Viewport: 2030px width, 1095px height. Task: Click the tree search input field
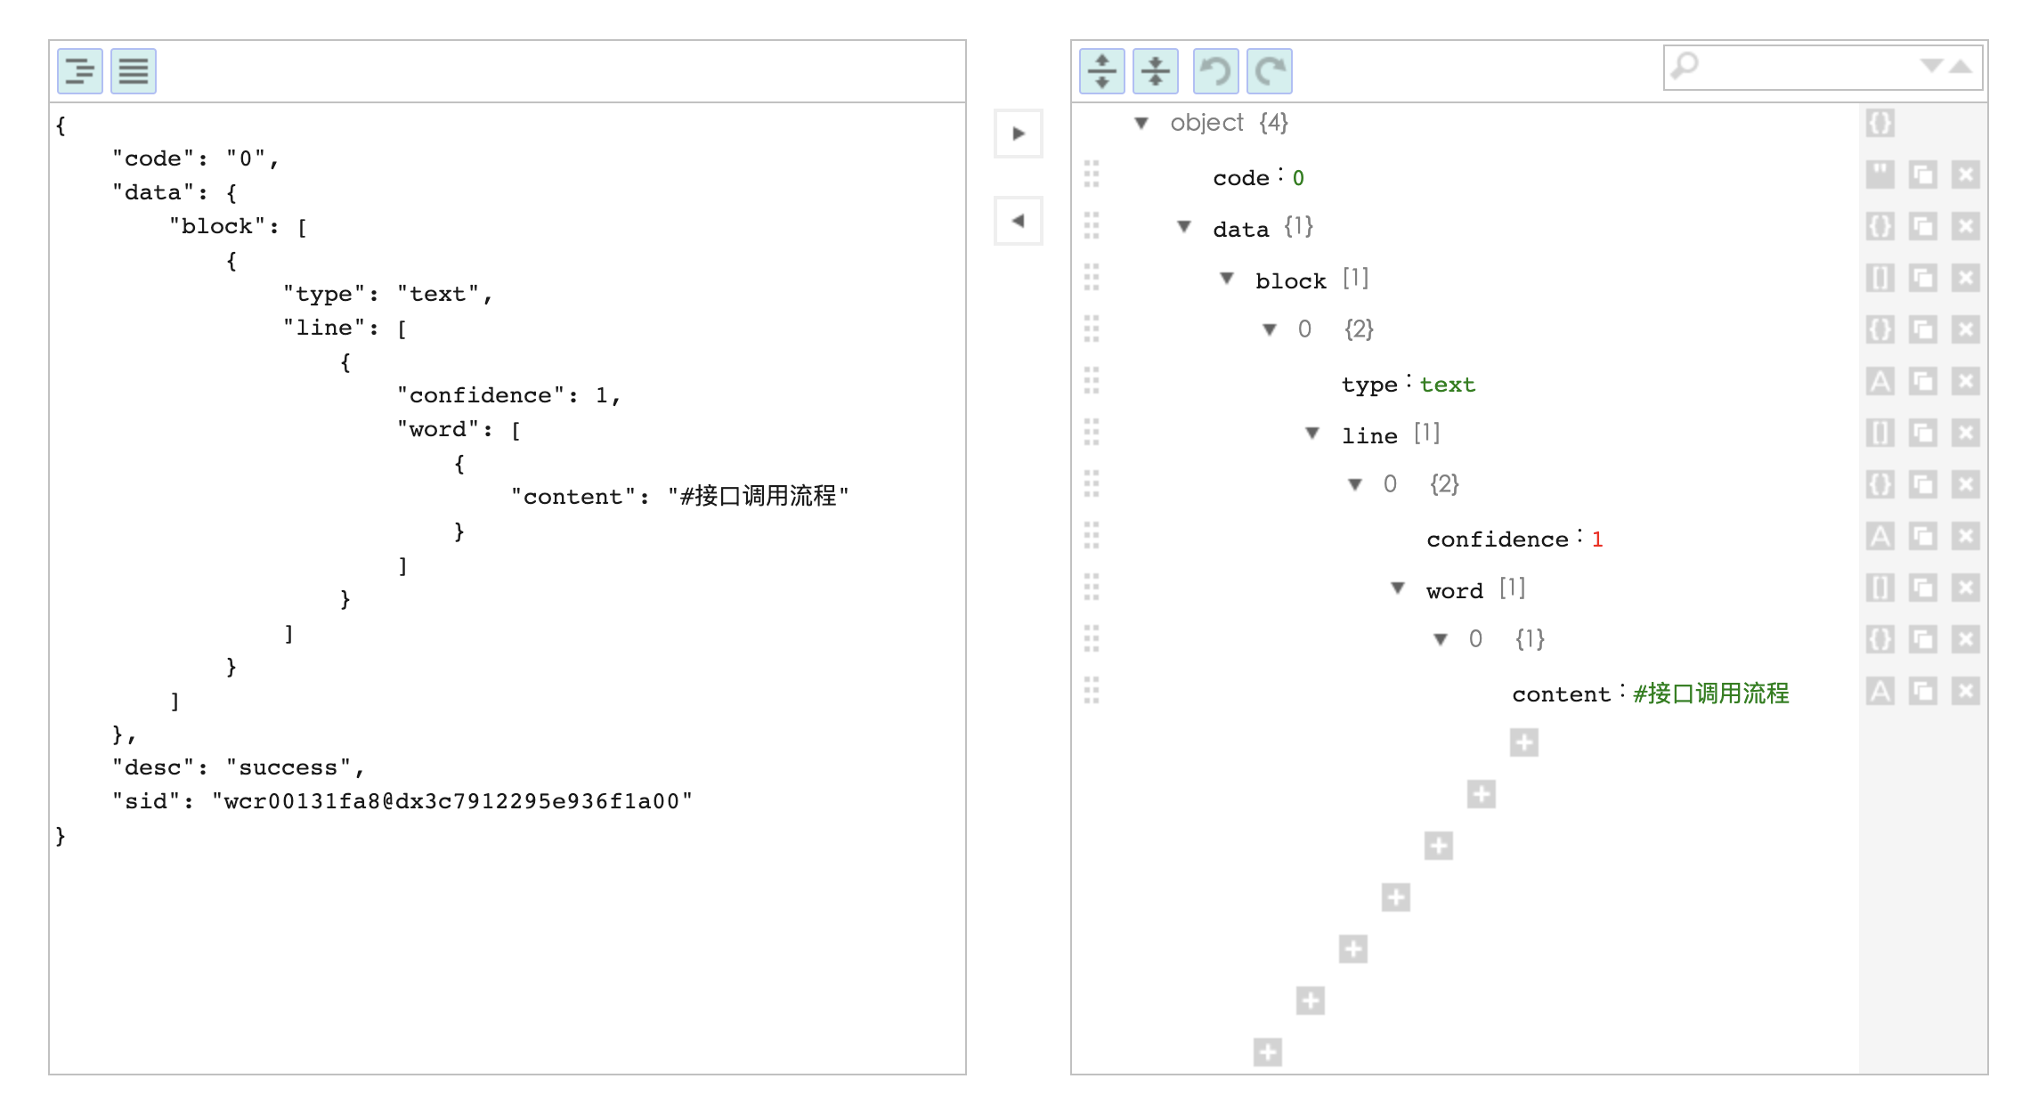point(1807,66)
